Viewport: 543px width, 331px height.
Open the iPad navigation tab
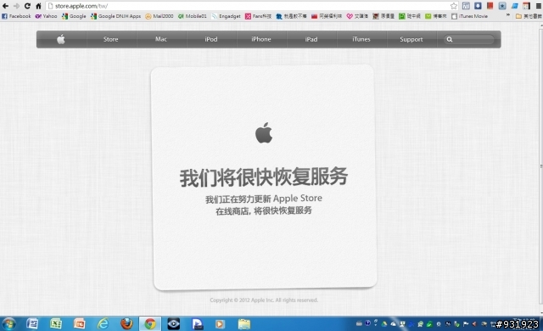311,39
